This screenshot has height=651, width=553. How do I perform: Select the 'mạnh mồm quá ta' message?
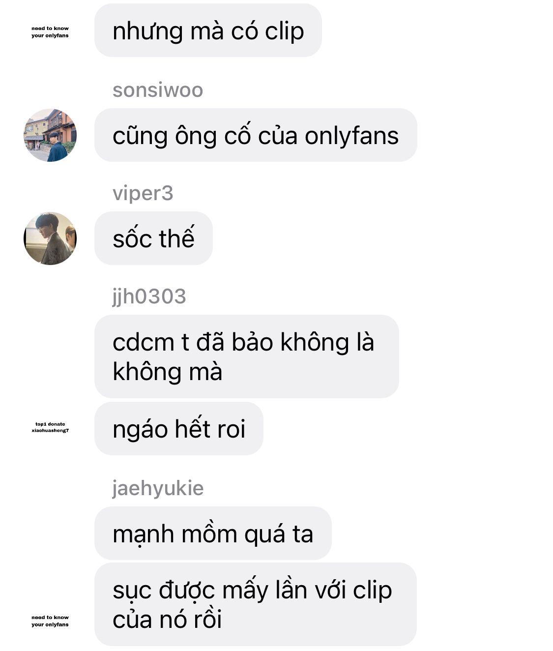point(213,533)
